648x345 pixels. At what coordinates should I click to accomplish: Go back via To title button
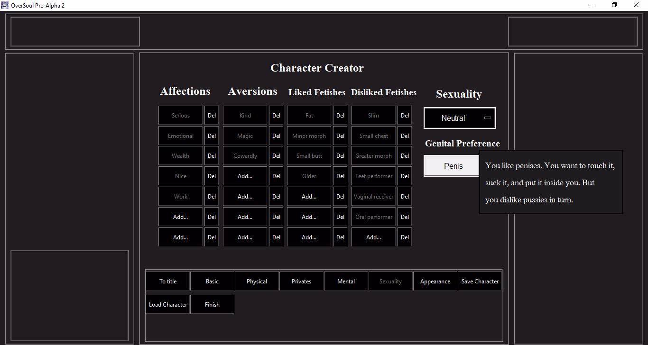pyautogui.click(x=168, y=281)
